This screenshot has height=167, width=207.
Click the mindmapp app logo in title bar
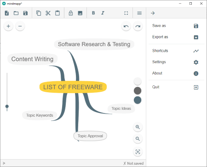click(x=4, y=4)
